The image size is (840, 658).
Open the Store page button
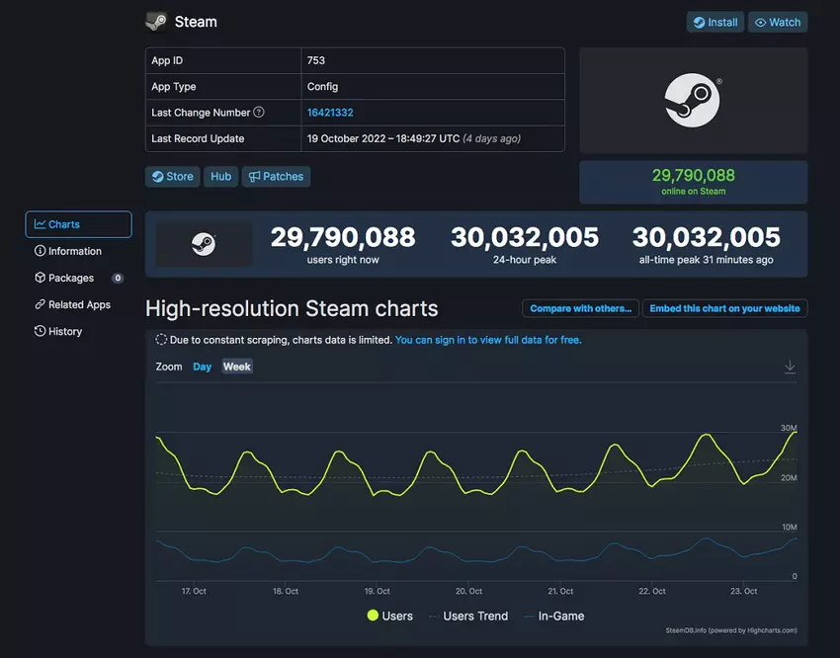[173, 177]
